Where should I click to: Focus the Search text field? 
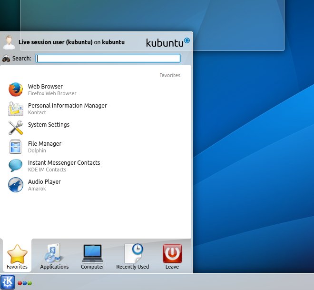(x=108, y=59)
